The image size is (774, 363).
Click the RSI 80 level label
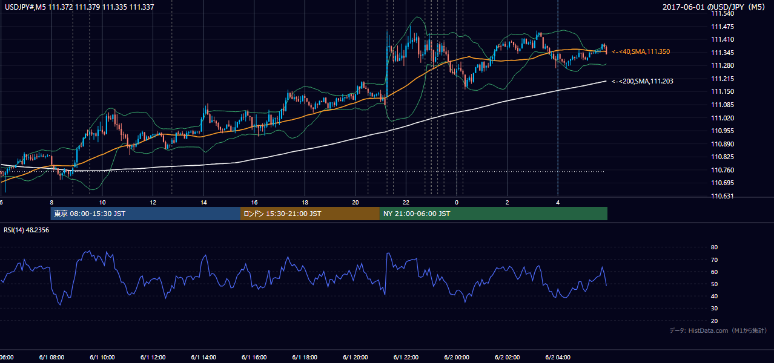coord(714,247)
